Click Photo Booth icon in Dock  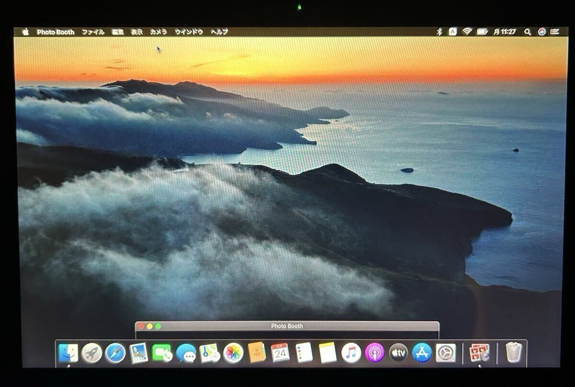(479, 353)
